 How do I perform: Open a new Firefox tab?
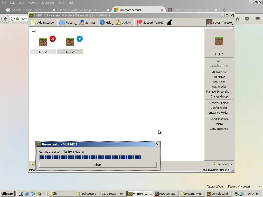click(224, 10)
